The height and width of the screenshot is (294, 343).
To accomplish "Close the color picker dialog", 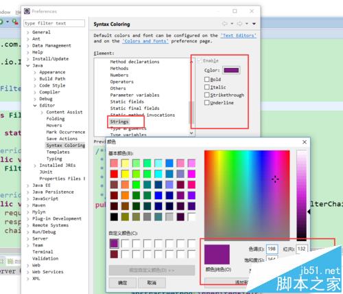I will click(305, 142).
